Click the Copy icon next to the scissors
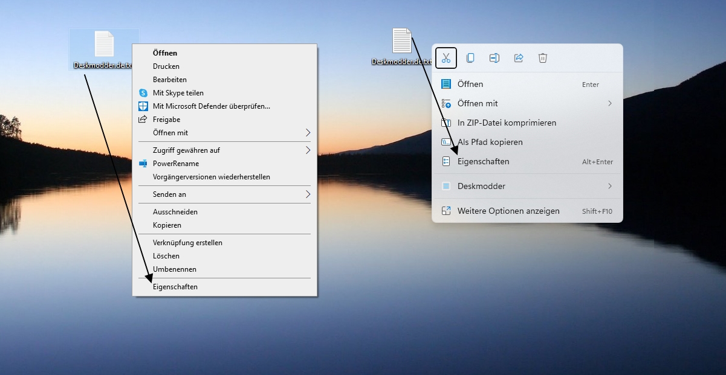The width and height of the screenshot is (726, 375). 470,58
